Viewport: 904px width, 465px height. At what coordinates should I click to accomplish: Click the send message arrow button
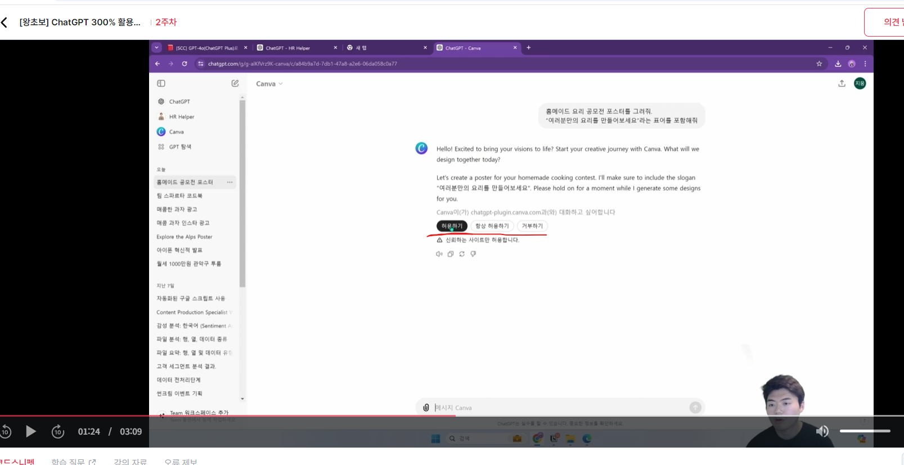click(695, 408)
